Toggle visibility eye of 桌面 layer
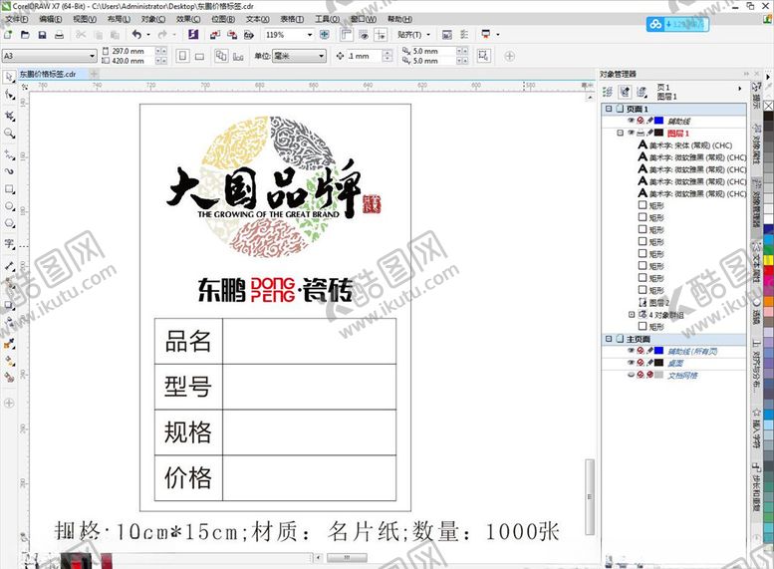Screen dimensions: 774x569 631,363
